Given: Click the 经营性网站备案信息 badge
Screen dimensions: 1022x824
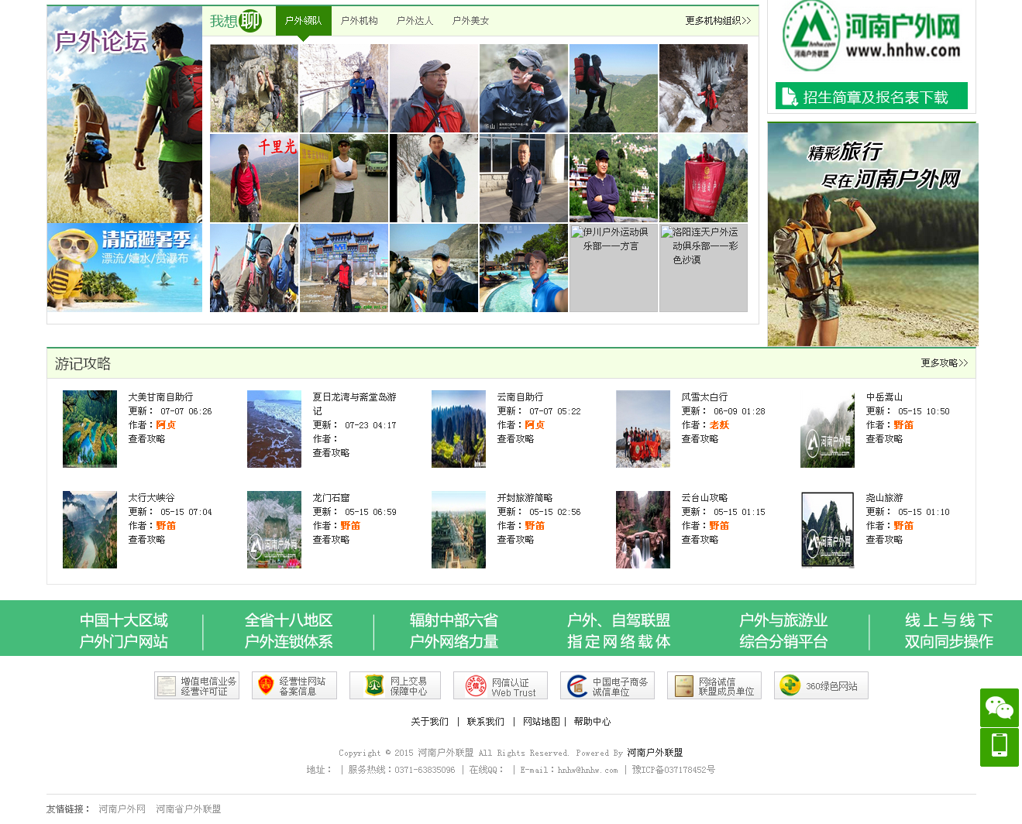Looking at the screenshot, I should coord(294,685).
